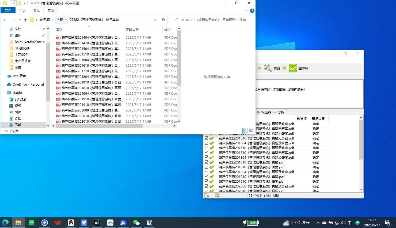The width and height of the screenshot is (396, 228).
Task: Uncheck the 201904 真题及答案.pdf row checkbox
Action: click(x=206, y=172)
